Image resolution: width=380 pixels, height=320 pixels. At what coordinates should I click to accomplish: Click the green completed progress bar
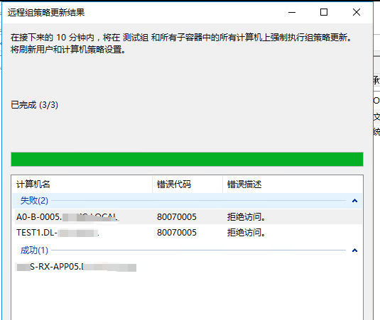click(x=187, y=159)
